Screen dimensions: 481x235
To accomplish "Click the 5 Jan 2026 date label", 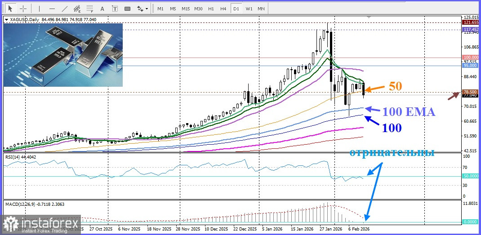I will coord(273,229).
